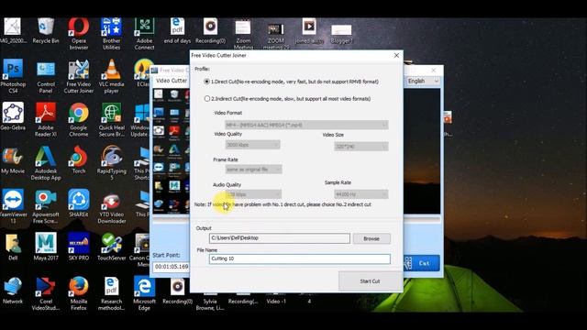Open the end of days PDF icon
The width and height of the screenshot is (587, 330).
click(177, 30)
